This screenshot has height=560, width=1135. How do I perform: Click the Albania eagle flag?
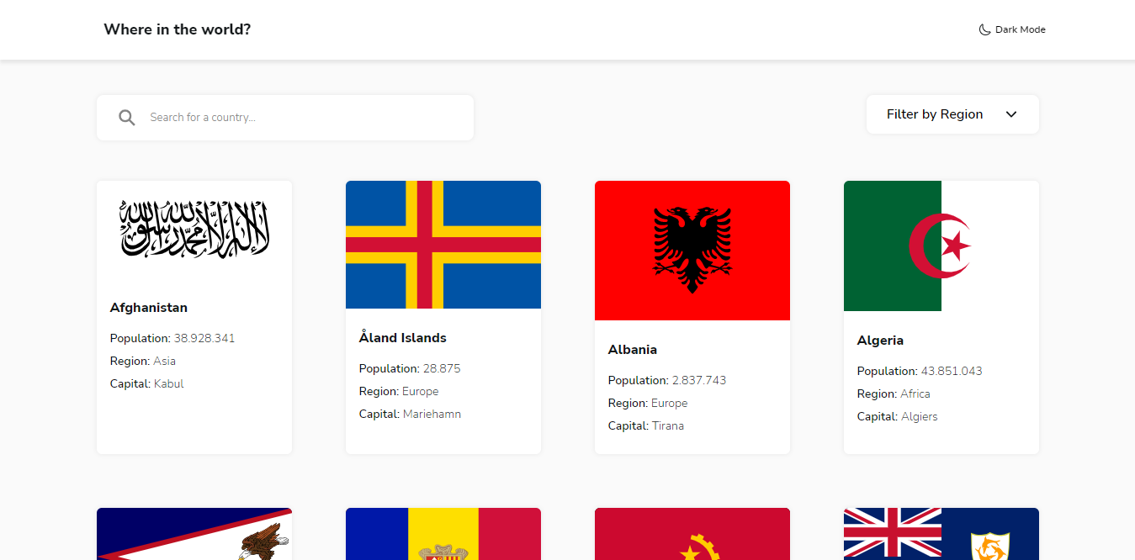pyautogui.click(x=692, y=251)
